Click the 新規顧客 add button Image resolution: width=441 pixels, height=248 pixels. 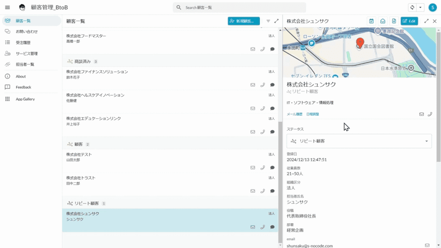click(x=244, y=21)
